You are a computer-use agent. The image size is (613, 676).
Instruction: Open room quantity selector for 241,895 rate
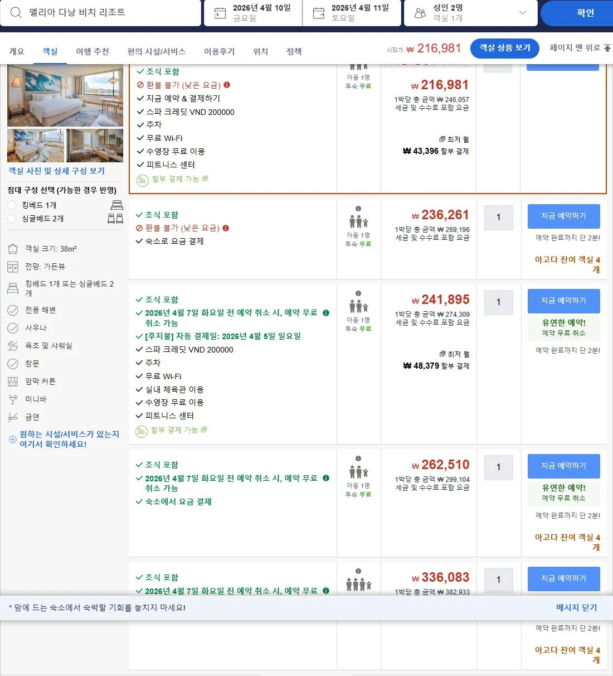pyautogui.click(x=498, y=302)
